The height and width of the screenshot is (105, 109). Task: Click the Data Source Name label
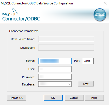tap(23, 39)
